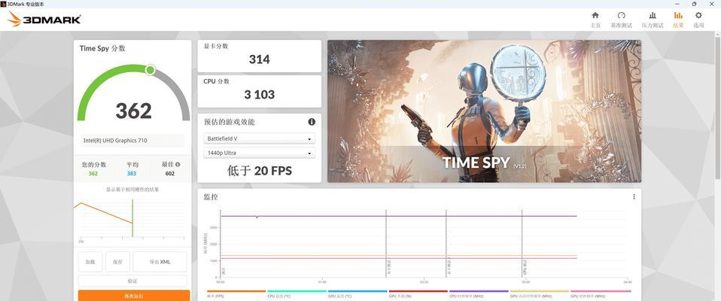
Task: Close the 3DMark window
Action: pos(712,4)
